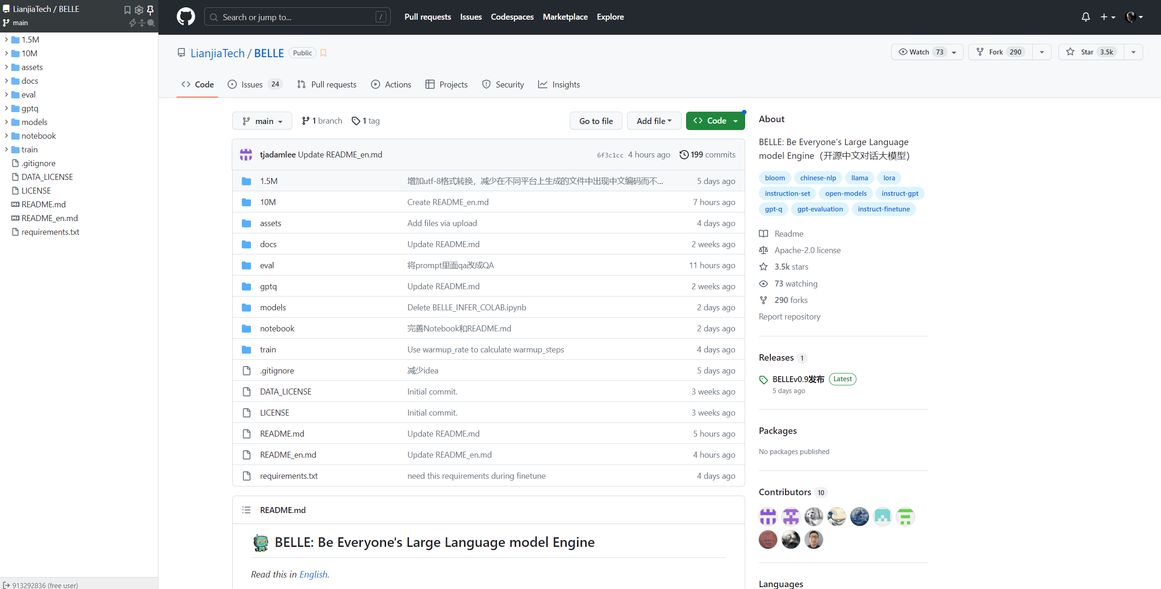
Task: Click the Fork button
Action: point(1000,52)
